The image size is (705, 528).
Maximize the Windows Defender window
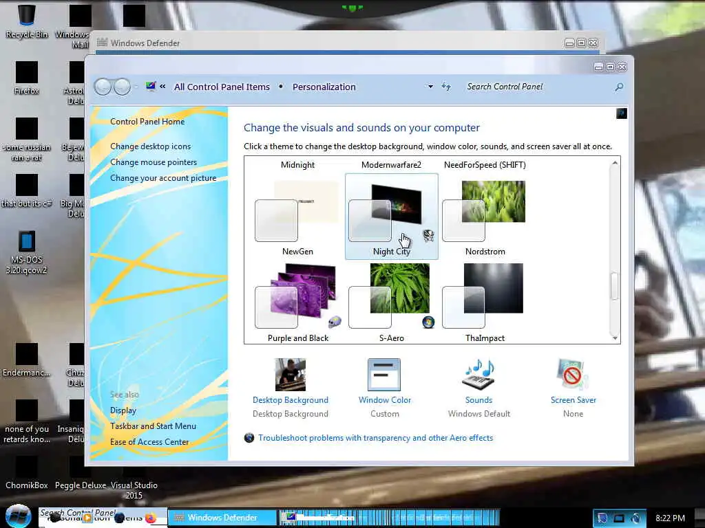tap(581, 43)
